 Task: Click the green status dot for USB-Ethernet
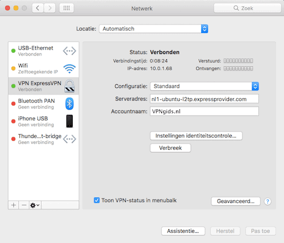click(13, 51)
